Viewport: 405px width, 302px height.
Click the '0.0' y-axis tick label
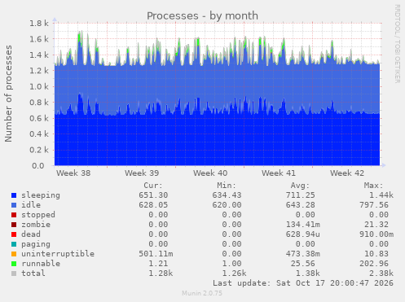click(x=38, y=166)
